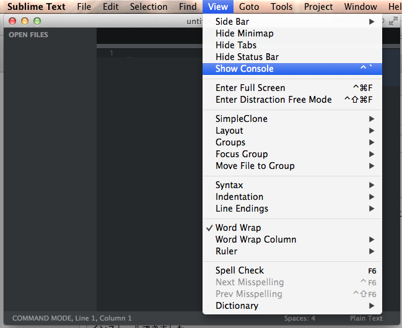The width and height of the screenshot is (402, 328).
Task: Choose Hide Minimap
Action: tap(292, 33)
